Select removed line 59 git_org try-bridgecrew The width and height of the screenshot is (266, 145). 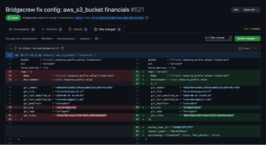tap(69, 108)
